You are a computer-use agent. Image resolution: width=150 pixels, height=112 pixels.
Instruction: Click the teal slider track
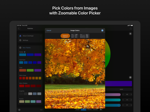tap(113, 100)
